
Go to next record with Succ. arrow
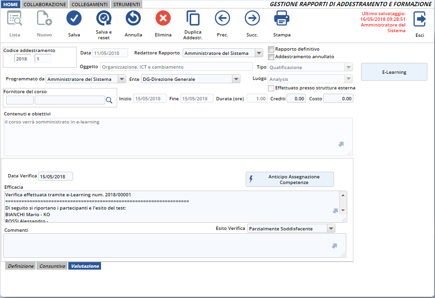pyautogui.click(x=252, y=19)
